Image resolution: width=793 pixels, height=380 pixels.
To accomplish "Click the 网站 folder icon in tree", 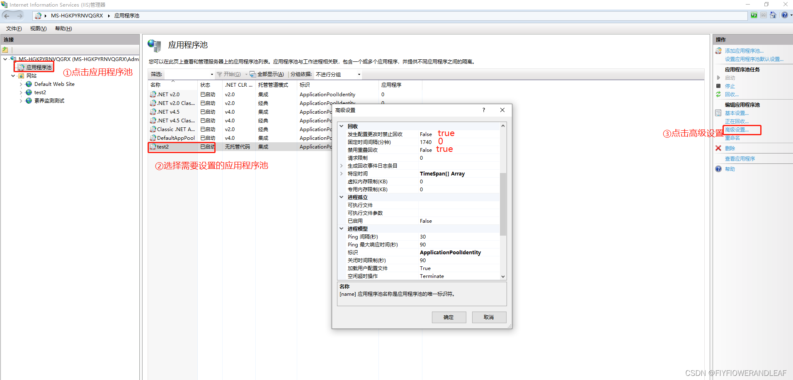I will tap(21, 76).
